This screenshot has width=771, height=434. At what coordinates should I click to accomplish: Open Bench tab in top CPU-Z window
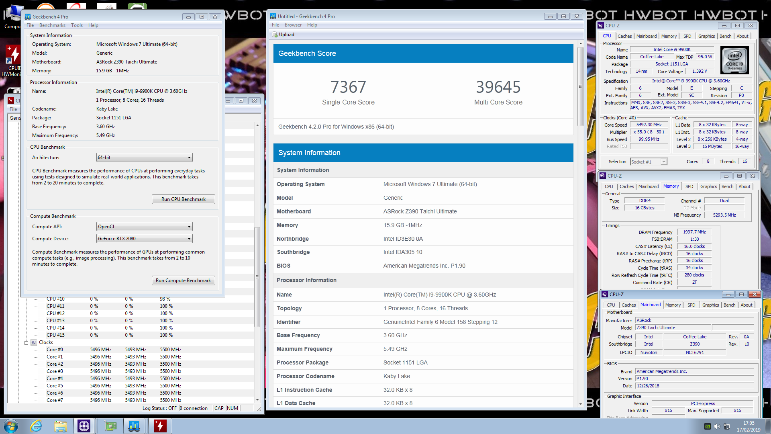pyautogui.click(x=725, y=36)
